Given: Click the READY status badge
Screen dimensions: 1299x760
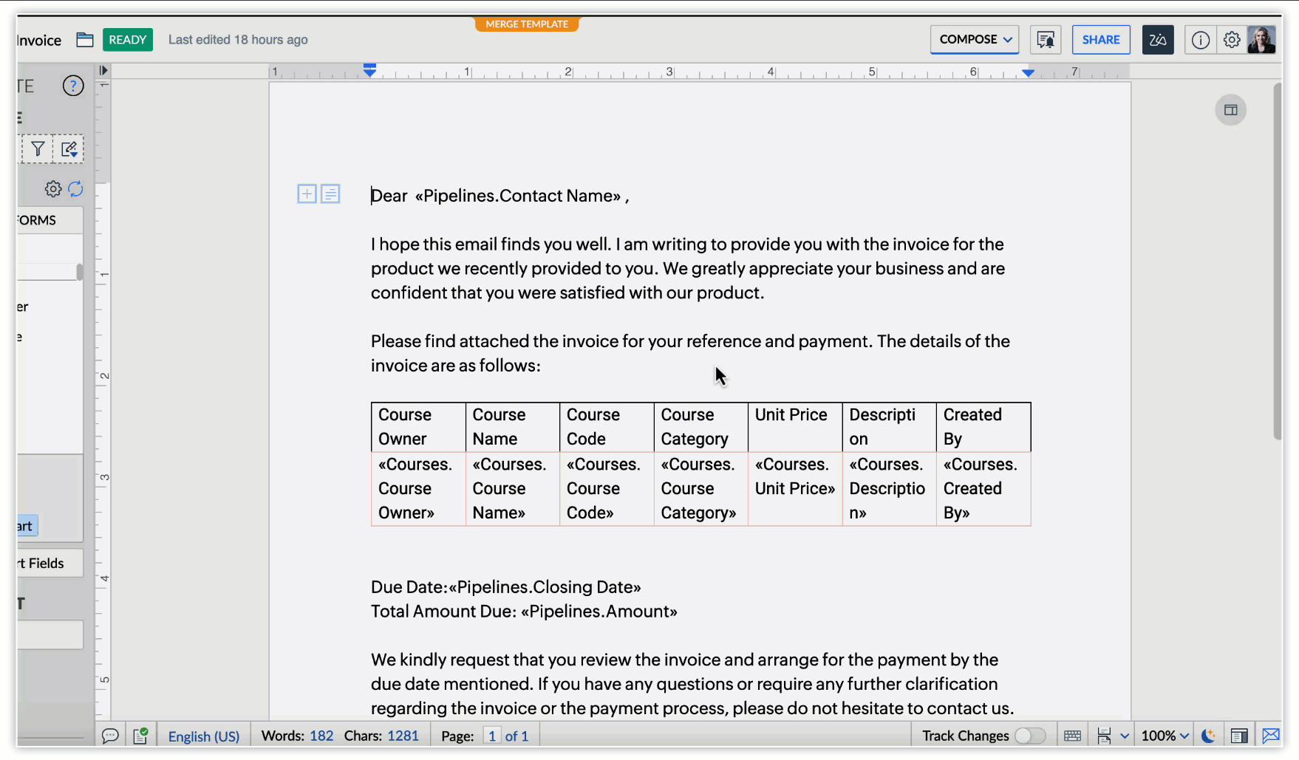Looking at the screenshot, I should pyautogui.click(x=128, y=40).
